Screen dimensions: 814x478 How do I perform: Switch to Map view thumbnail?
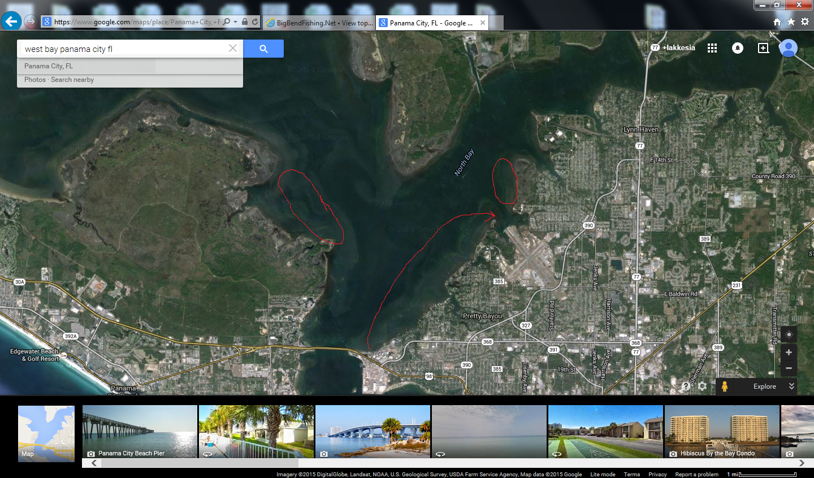point(46,433)
